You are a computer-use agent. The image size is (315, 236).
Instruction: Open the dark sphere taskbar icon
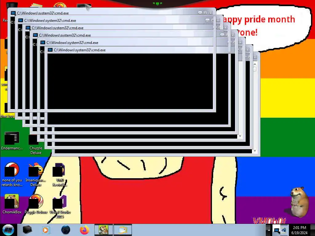(66, 230)
